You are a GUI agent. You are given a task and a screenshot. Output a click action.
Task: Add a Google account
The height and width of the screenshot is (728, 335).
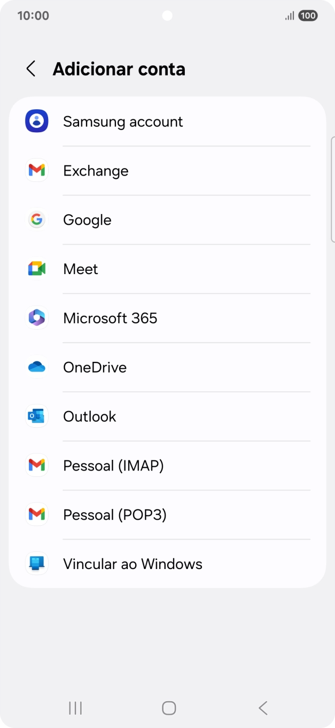click(167, 220)
